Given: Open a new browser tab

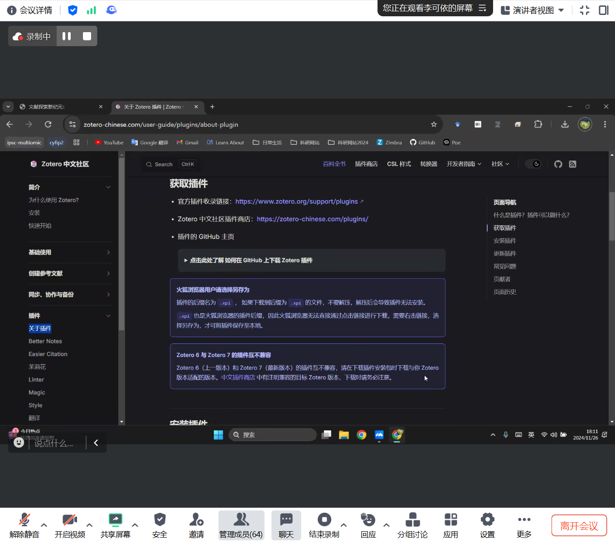Looking at the screenshot, I should (212, 107).
